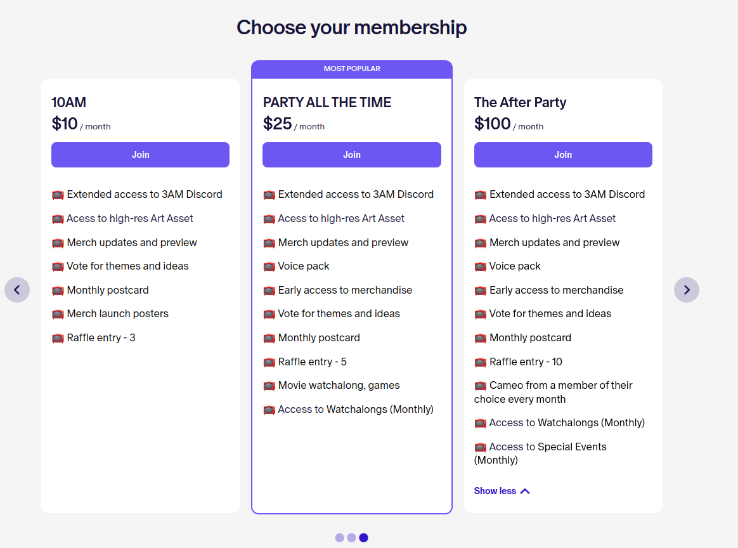The height and width of the screenshot is (548, 738).
Task: Click TV emoji beside Access to Special Events
Action: [x=481, y=447]
